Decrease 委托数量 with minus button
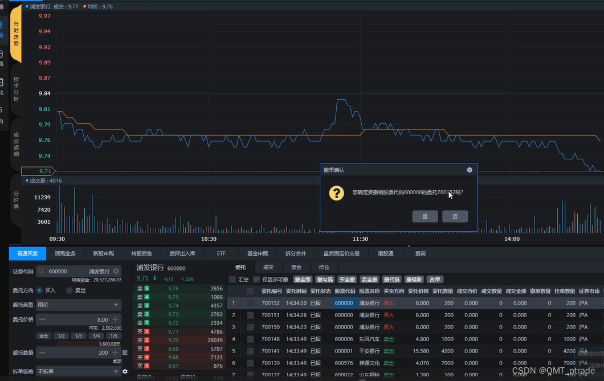The height and width of the screenshot is (381, 604). [42, 353]
